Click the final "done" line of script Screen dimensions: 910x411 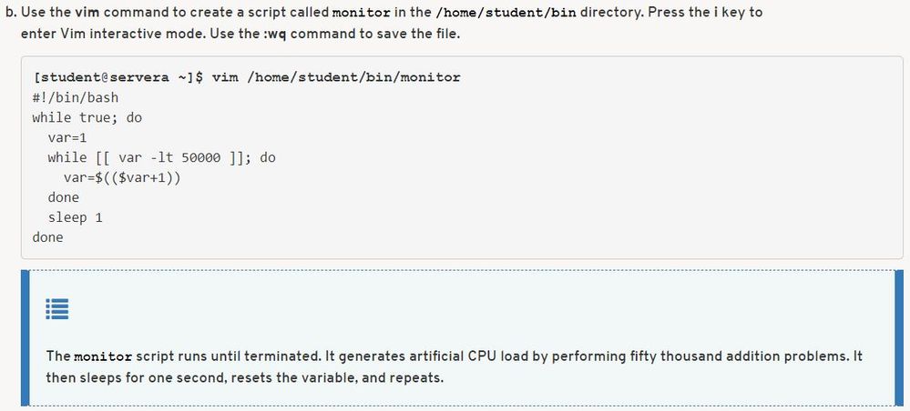click(x=47, y=237)
